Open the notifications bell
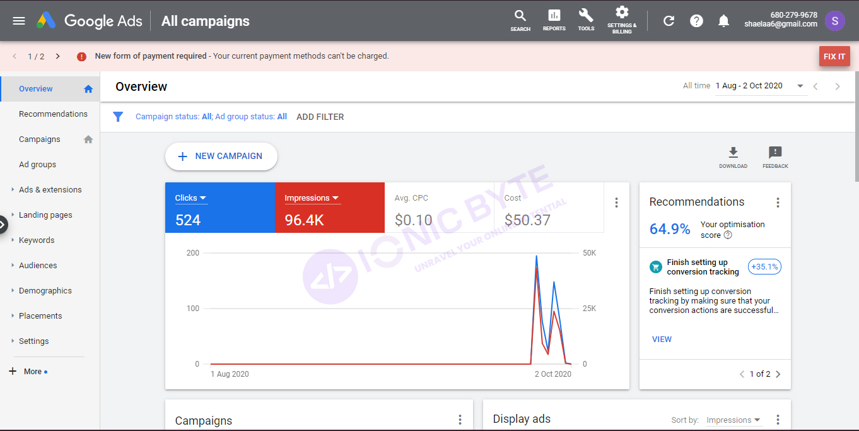Image resolution: width=859 pixels, height=431 pixels. pos(724,21)
